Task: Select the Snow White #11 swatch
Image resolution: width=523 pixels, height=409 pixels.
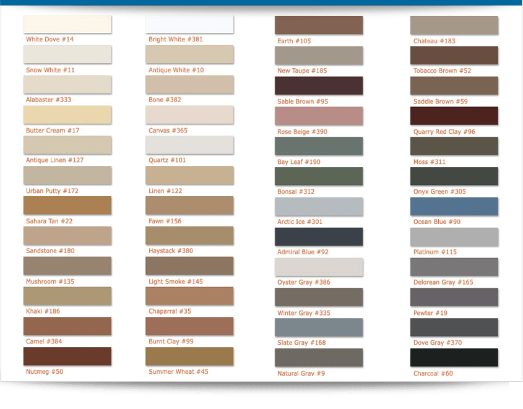Action: [67, 54]
